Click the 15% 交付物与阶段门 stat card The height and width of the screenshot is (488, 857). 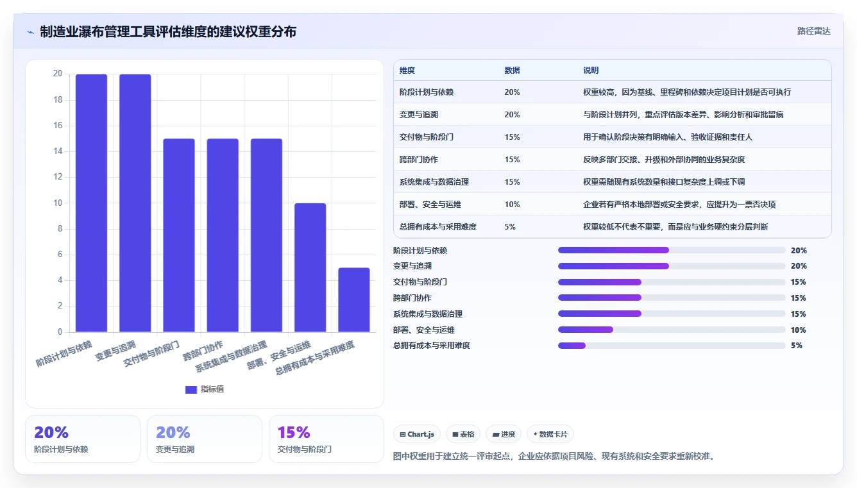327,439
